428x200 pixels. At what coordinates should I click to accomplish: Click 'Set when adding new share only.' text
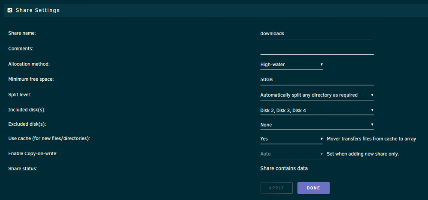click(363, 154)
